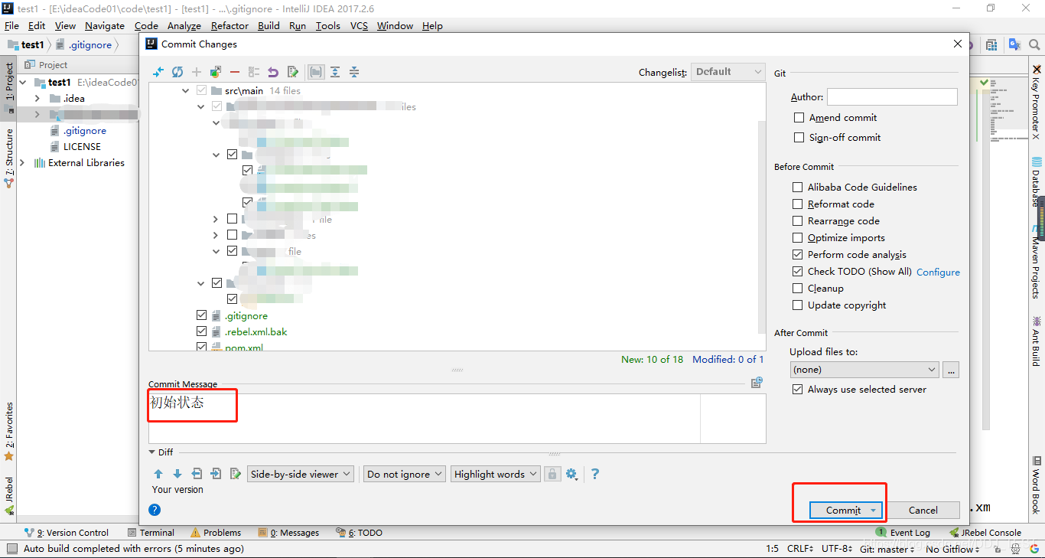Image resolution: width=1045 pixels, height=558 pixels.
Task: Click Compare Next File icon in Diff
Action: [x=216, y=474]
